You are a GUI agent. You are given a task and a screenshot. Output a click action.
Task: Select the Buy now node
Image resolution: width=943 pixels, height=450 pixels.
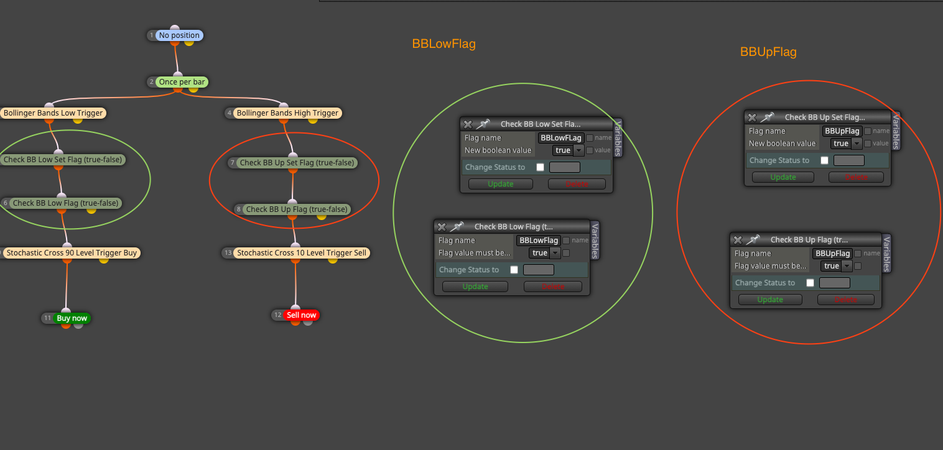(x=72, y=318)
